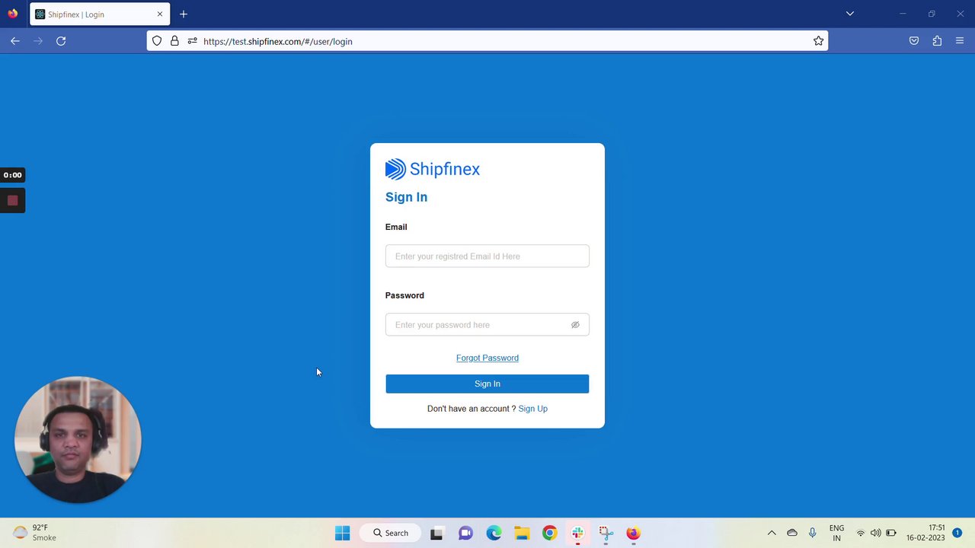Click the greyed forward arrow button
Image resolution: width=975 pixels, height=548 pixels.
[x=38, y=41]
